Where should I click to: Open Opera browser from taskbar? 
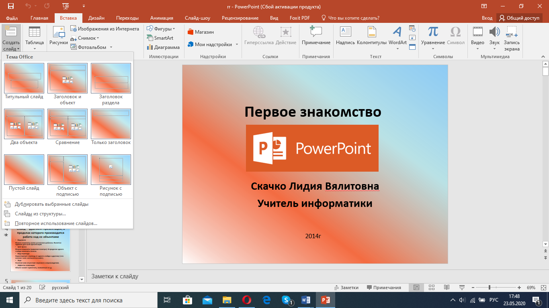(x=247, y=300)
